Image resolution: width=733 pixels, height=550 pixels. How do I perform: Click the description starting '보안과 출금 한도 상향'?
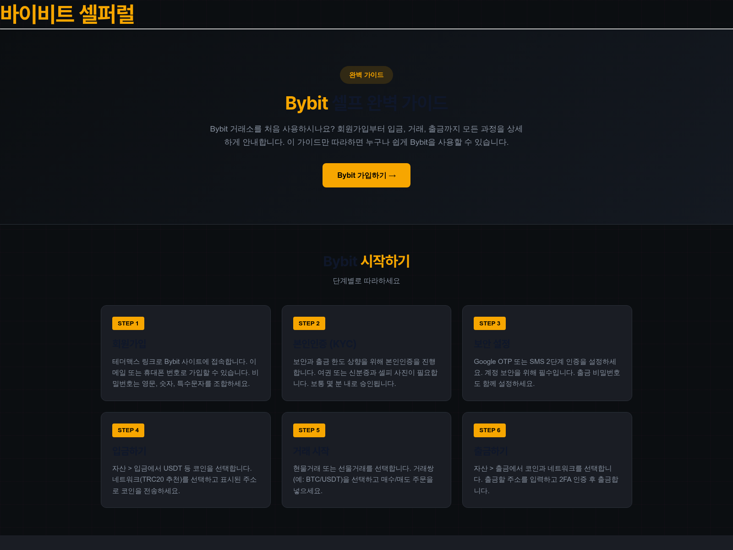click(366, 373)
